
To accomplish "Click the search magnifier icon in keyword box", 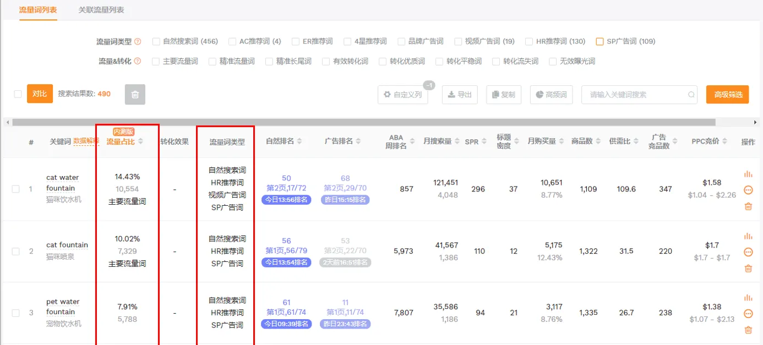I will 691,95.
